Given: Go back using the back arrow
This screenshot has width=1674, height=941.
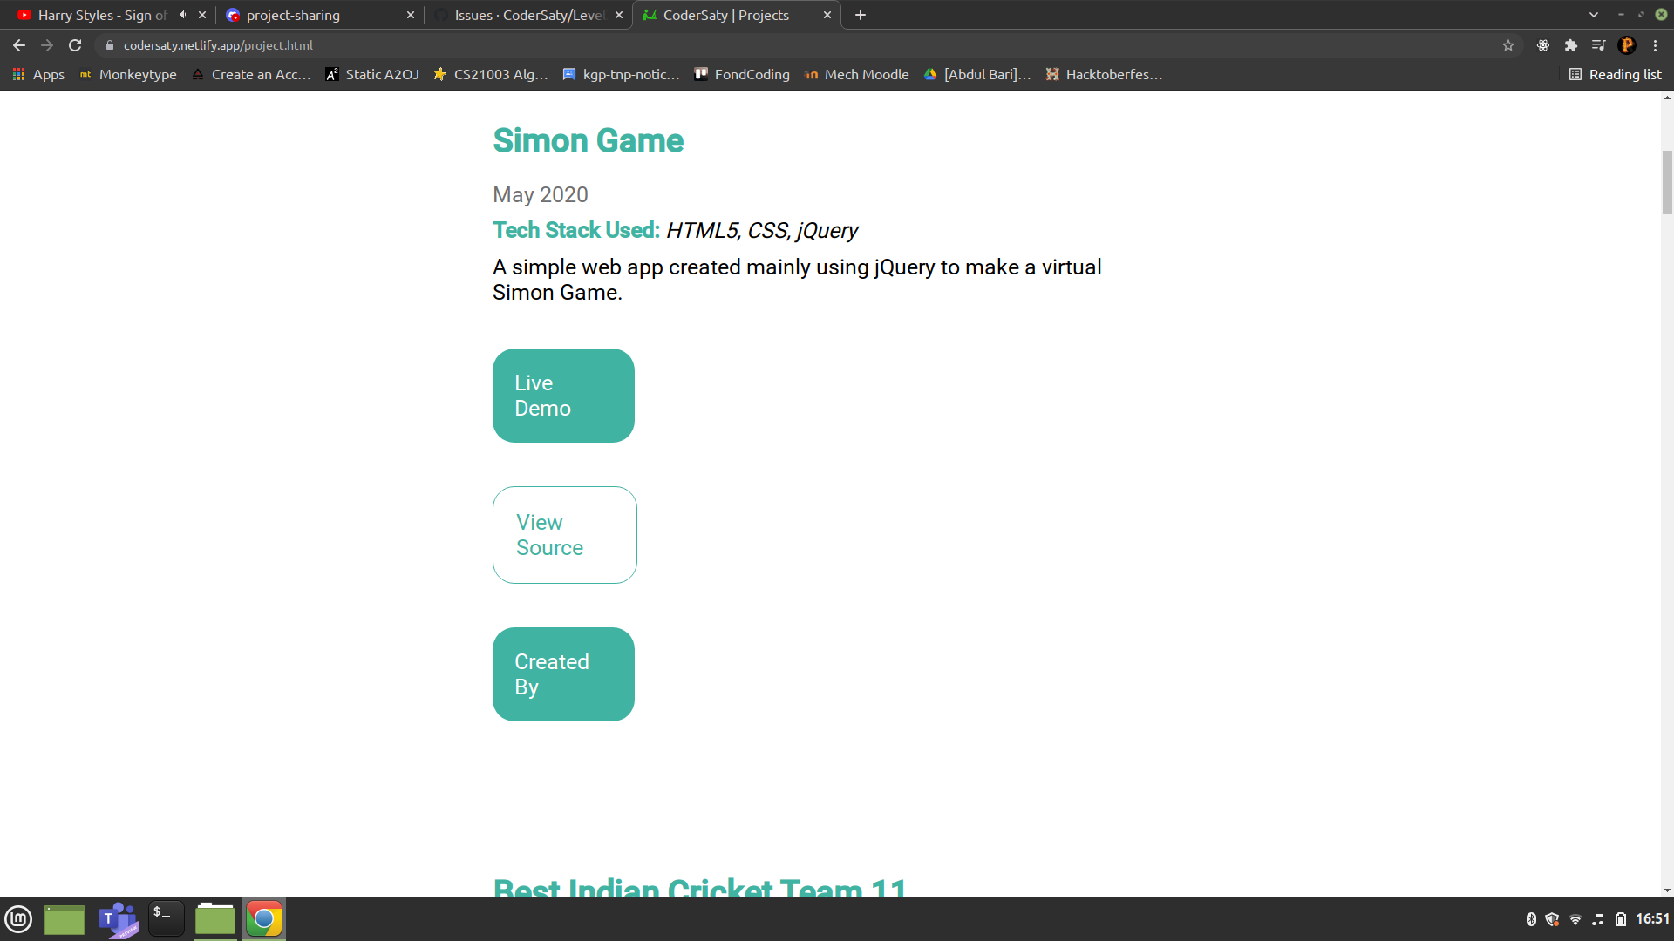Looking at the screenshot, I should tap(19, 45).
